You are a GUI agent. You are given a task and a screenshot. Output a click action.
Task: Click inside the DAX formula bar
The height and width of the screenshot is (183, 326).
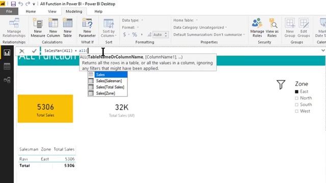point(180,51)
